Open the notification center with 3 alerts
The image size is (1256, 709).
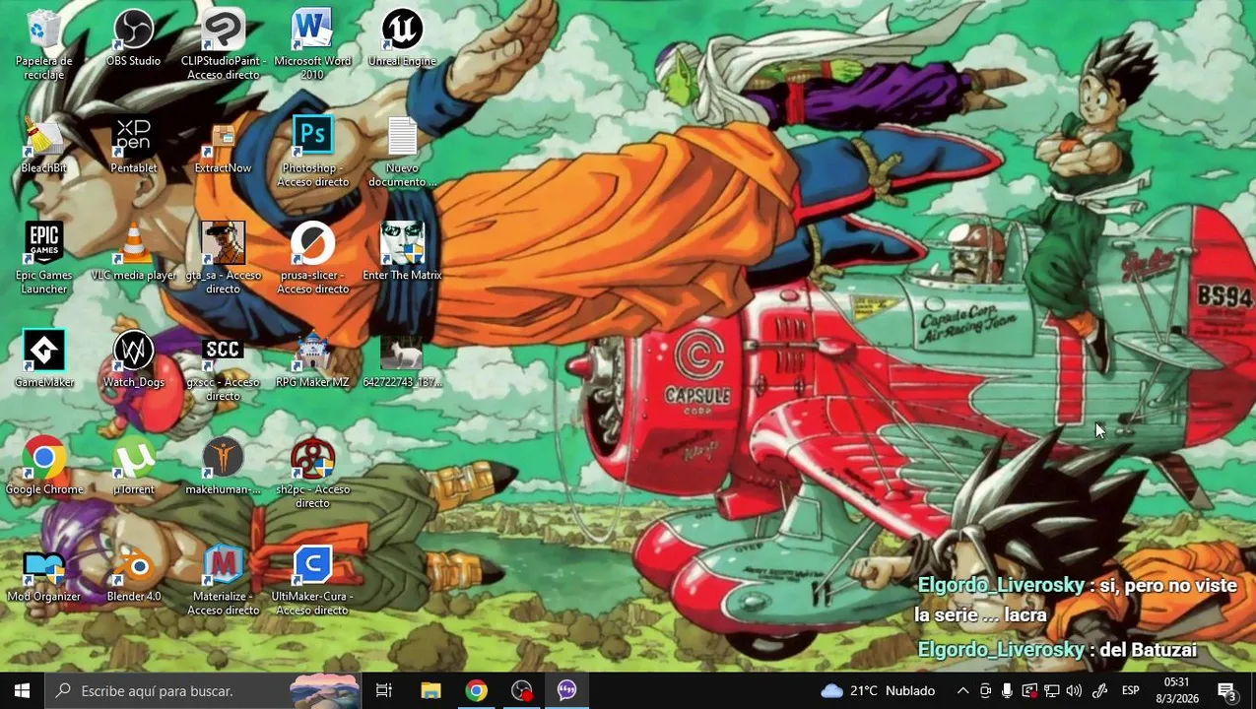point(1227,690)
